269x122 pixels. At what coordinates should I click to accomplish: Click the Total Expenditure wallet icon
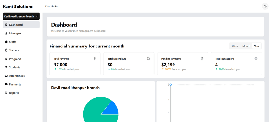[148, 59]
